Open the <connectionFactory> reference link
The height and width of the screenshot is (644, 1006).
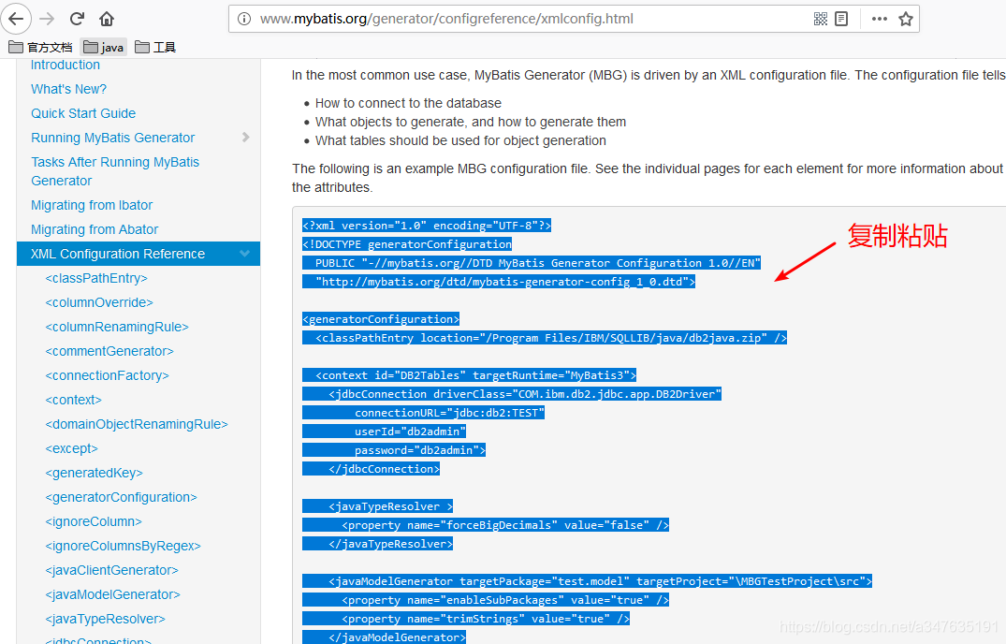pyautogui.click(x=107, y=376)
